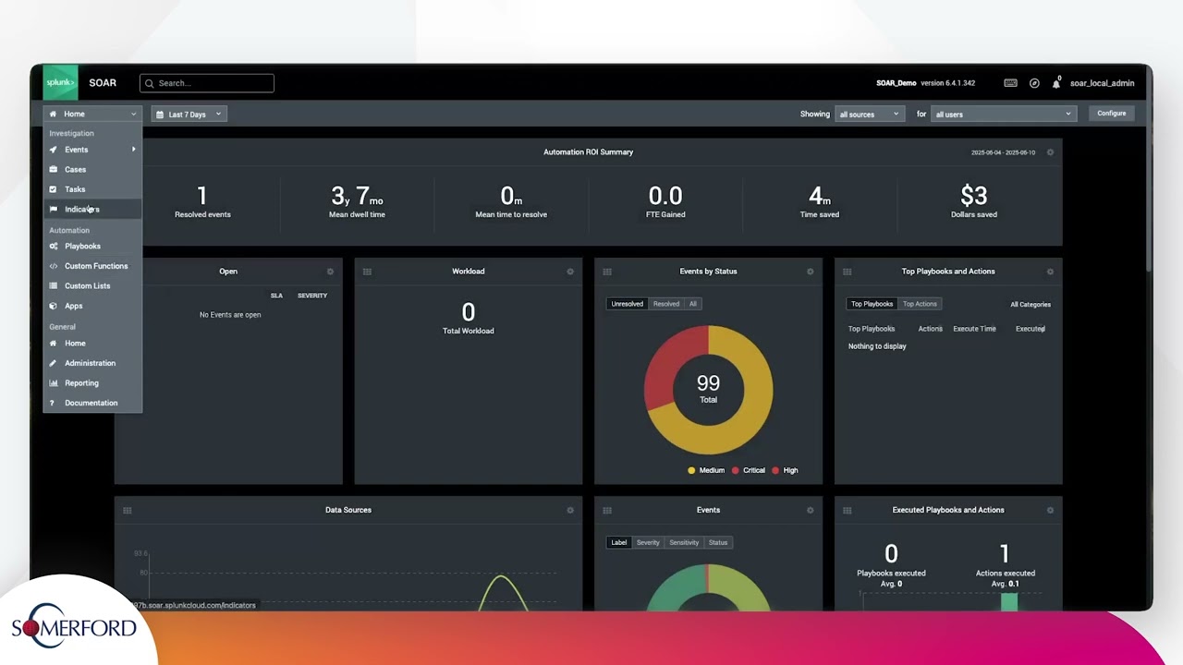1183x665 pixels.
Task: Open the notifications bell icon
Action: coord(1056,83)
